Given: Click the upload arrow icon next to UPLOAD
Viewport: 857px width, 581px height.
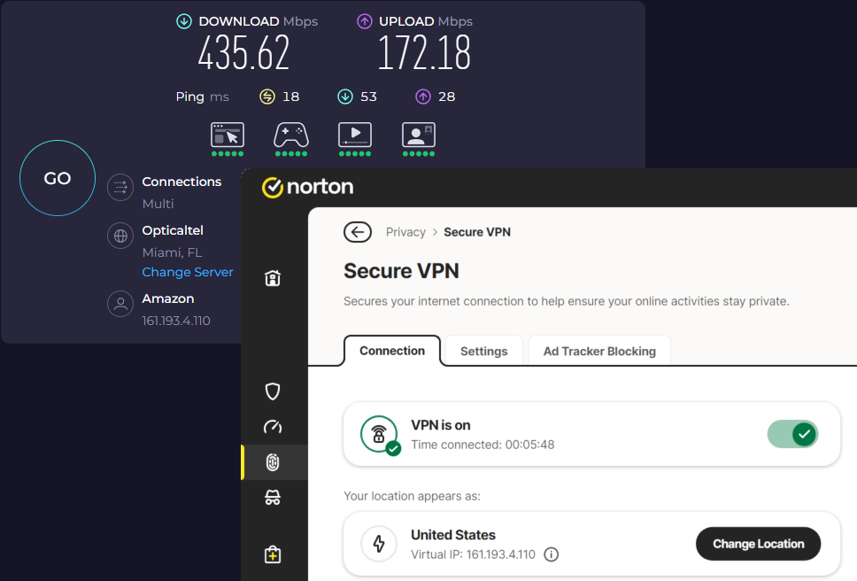Looking at the screenshot, I should tap(365, 21).
